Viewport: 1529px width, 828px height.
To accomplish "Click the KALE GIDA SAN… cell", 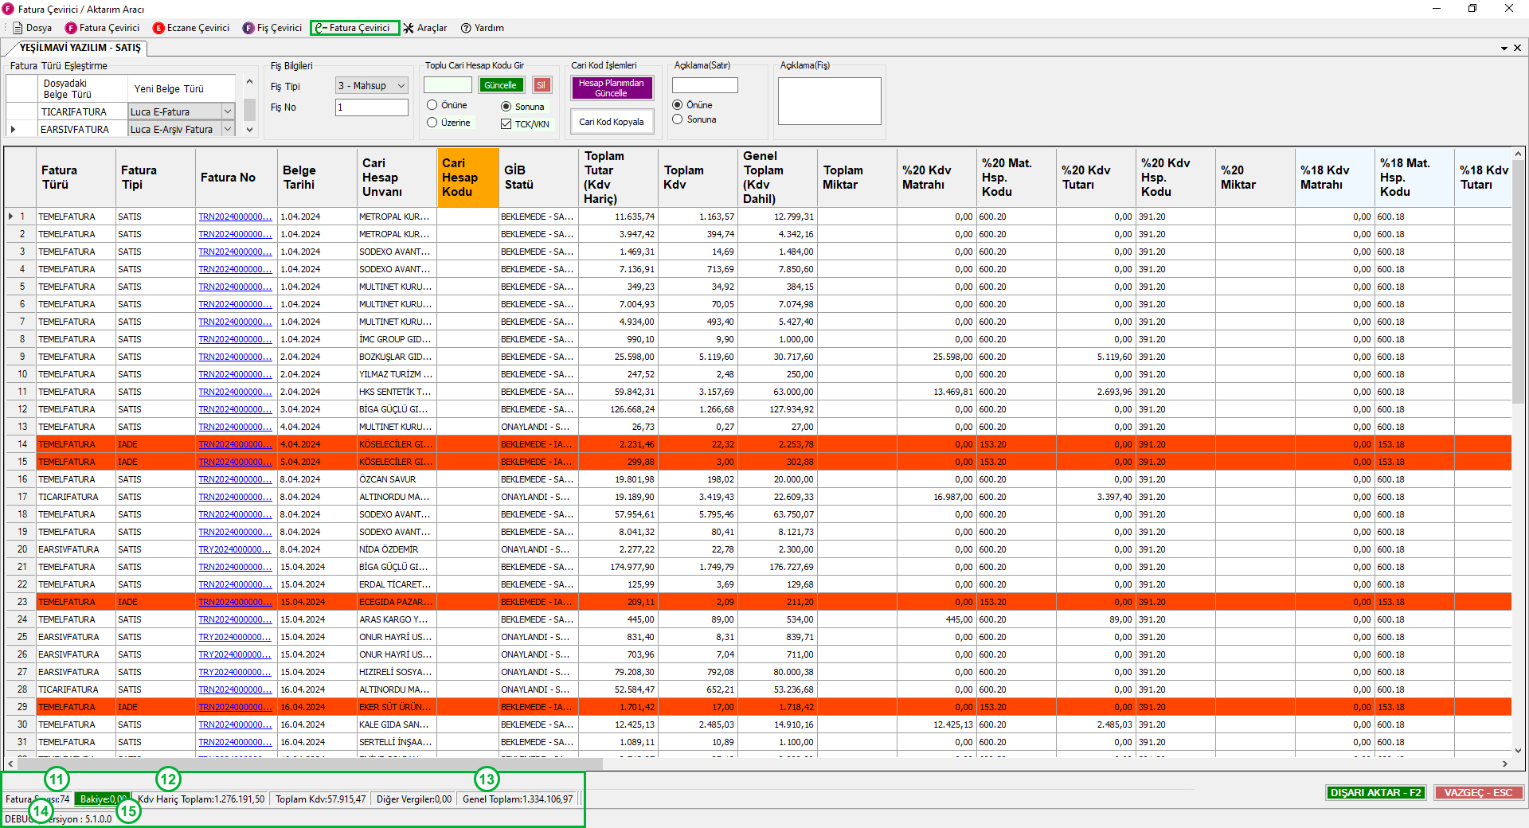I will pos(397,724).
